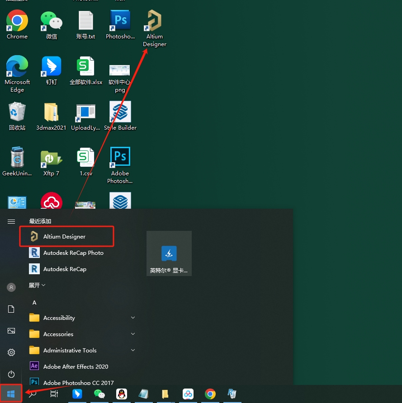Expand the 展开 recently added list

37,285
